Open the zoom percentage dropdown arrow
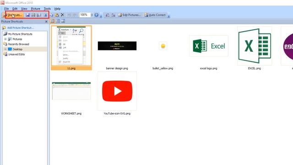The image size is (293, 165). (92, 15)
